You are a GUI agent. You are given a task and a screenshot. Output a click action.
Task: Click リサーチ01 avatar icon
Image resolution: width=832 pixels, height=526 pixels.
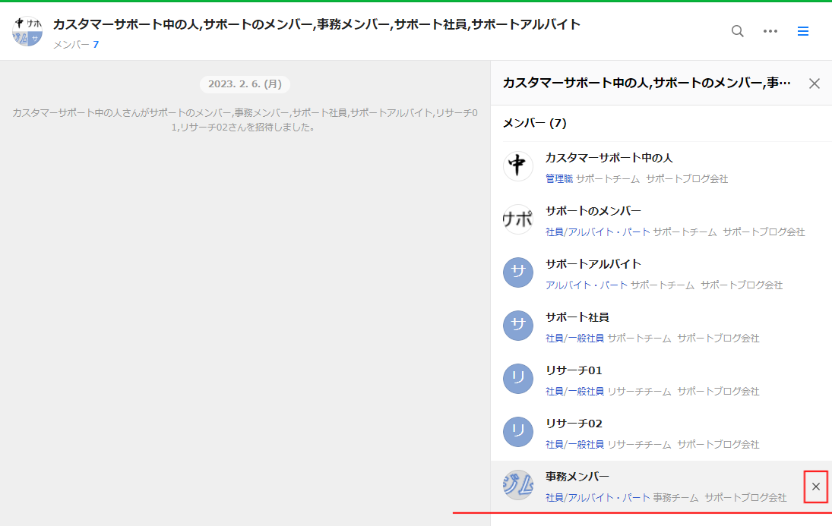pos(518,379)
